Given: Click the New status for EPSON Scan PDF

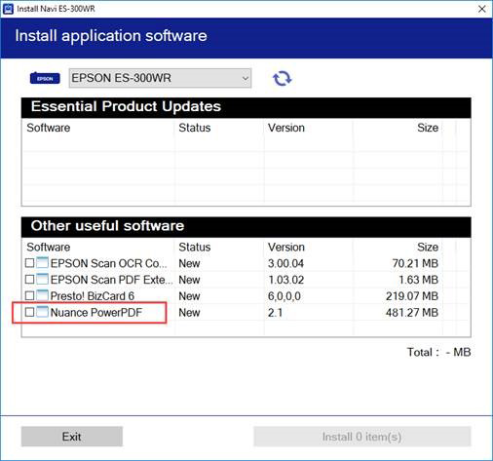Looking at the screenshot, I should [x=189, y=280].
